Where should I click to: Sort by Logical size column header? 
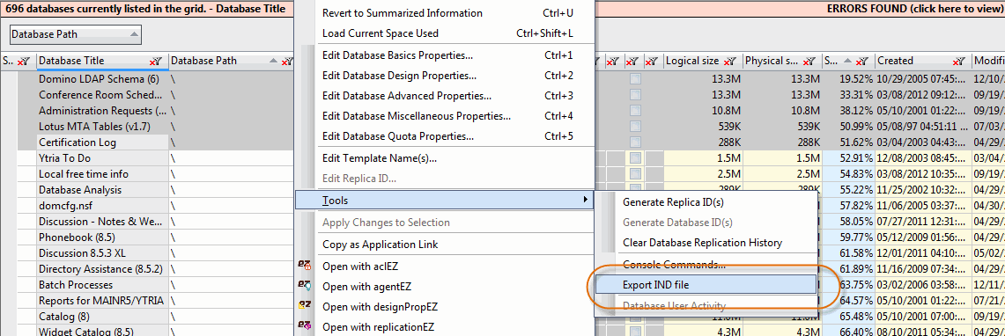[x=692, y=61]
